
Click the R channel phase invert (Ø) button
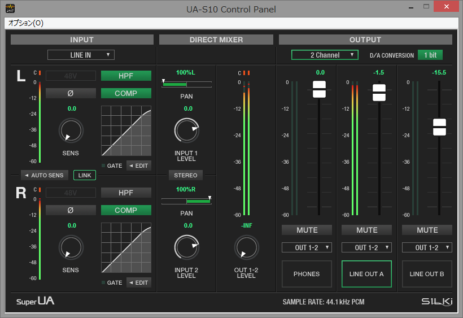[x=71, y=210]
